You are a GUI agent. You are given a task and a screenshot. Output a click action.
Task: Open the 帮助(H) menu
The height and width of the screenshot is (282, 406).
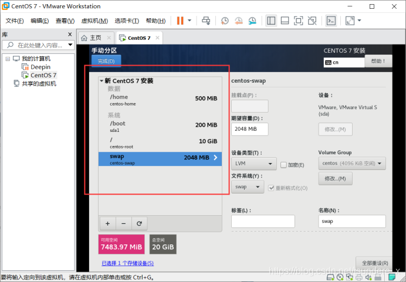click(155, 21)
